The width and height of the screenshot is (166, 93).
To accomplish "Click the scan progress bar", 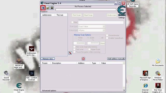I will (x=86, y=10).
